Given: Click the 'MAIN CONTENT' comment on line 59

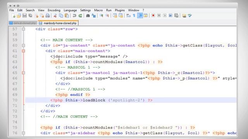Looking at the screenshot, I should 68,40.
